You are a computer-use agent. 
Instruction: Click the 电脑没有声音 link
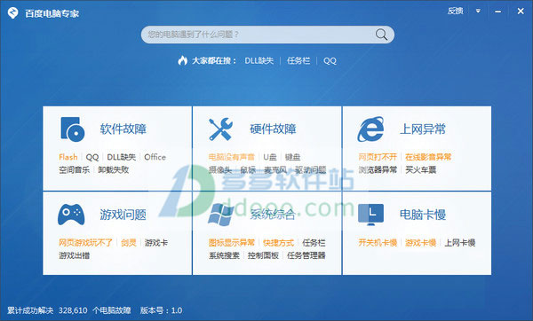tap(232, 157)
